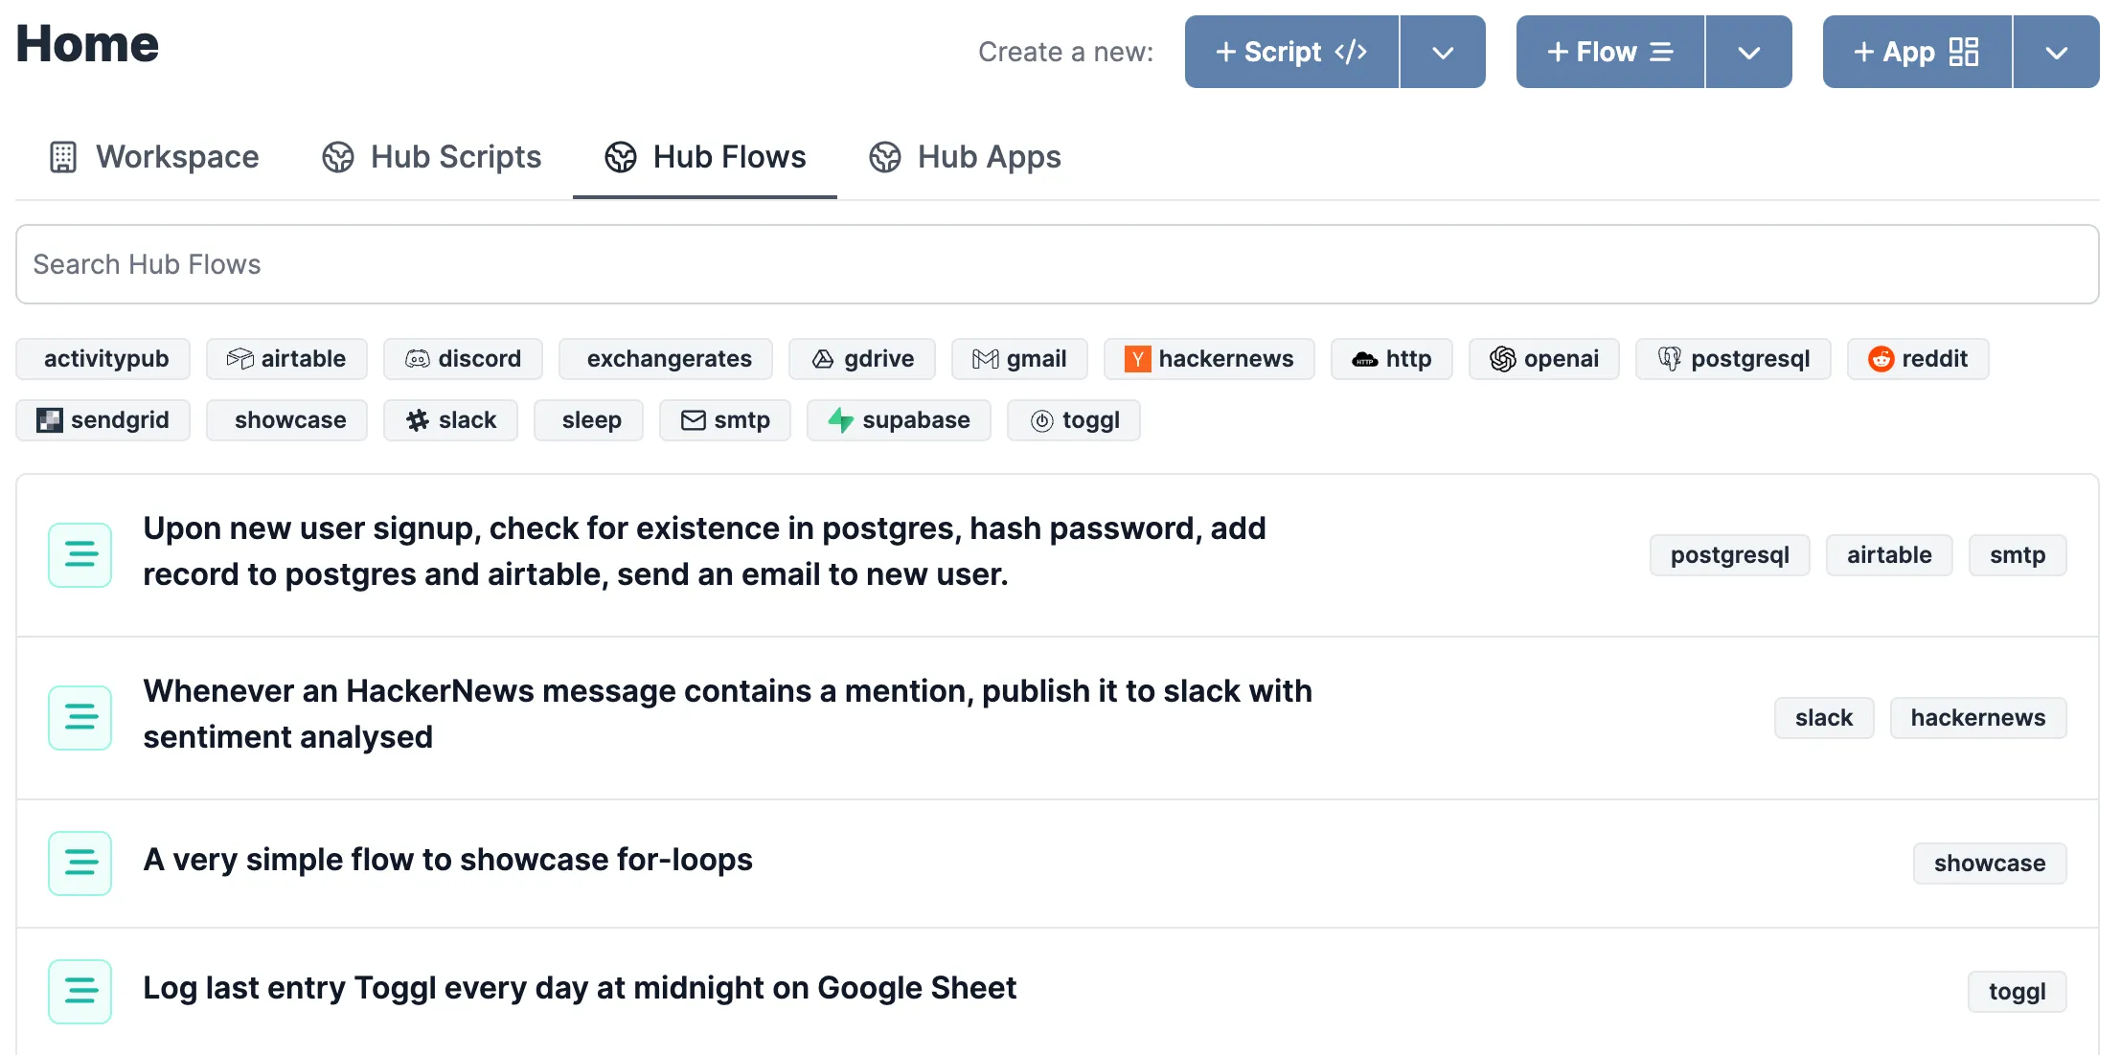Select the reddit filter tag
Image resolution: width=2121 pixels, height=1055 pixels.
[1917, 359]
